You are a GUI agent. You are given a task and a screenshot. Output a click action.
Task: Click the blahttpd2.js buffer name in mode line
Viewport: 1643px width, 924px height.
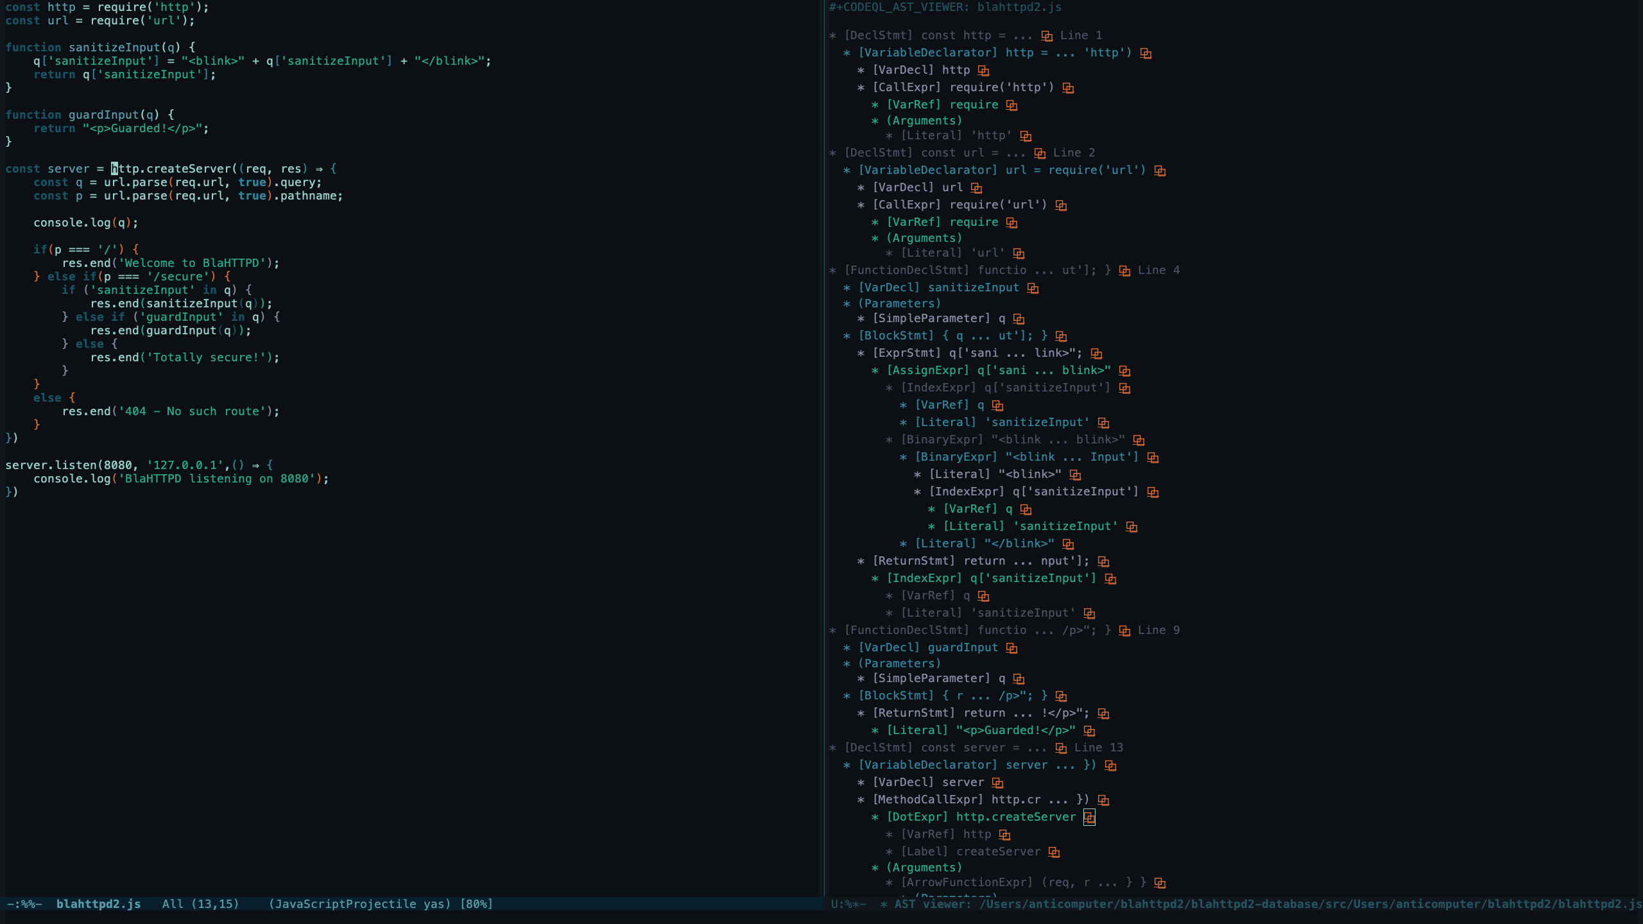point(98,903)
